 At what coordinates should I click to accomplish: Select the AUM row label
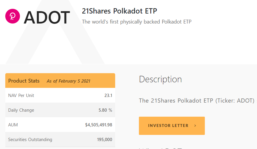pyautogui.click(x=13, y=125)
